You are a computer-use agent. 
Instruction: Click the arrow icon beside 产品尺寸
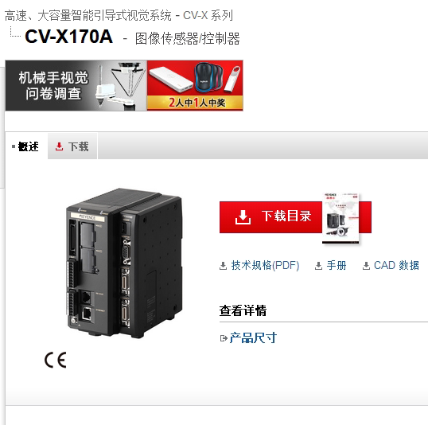(x=224, y=338)
